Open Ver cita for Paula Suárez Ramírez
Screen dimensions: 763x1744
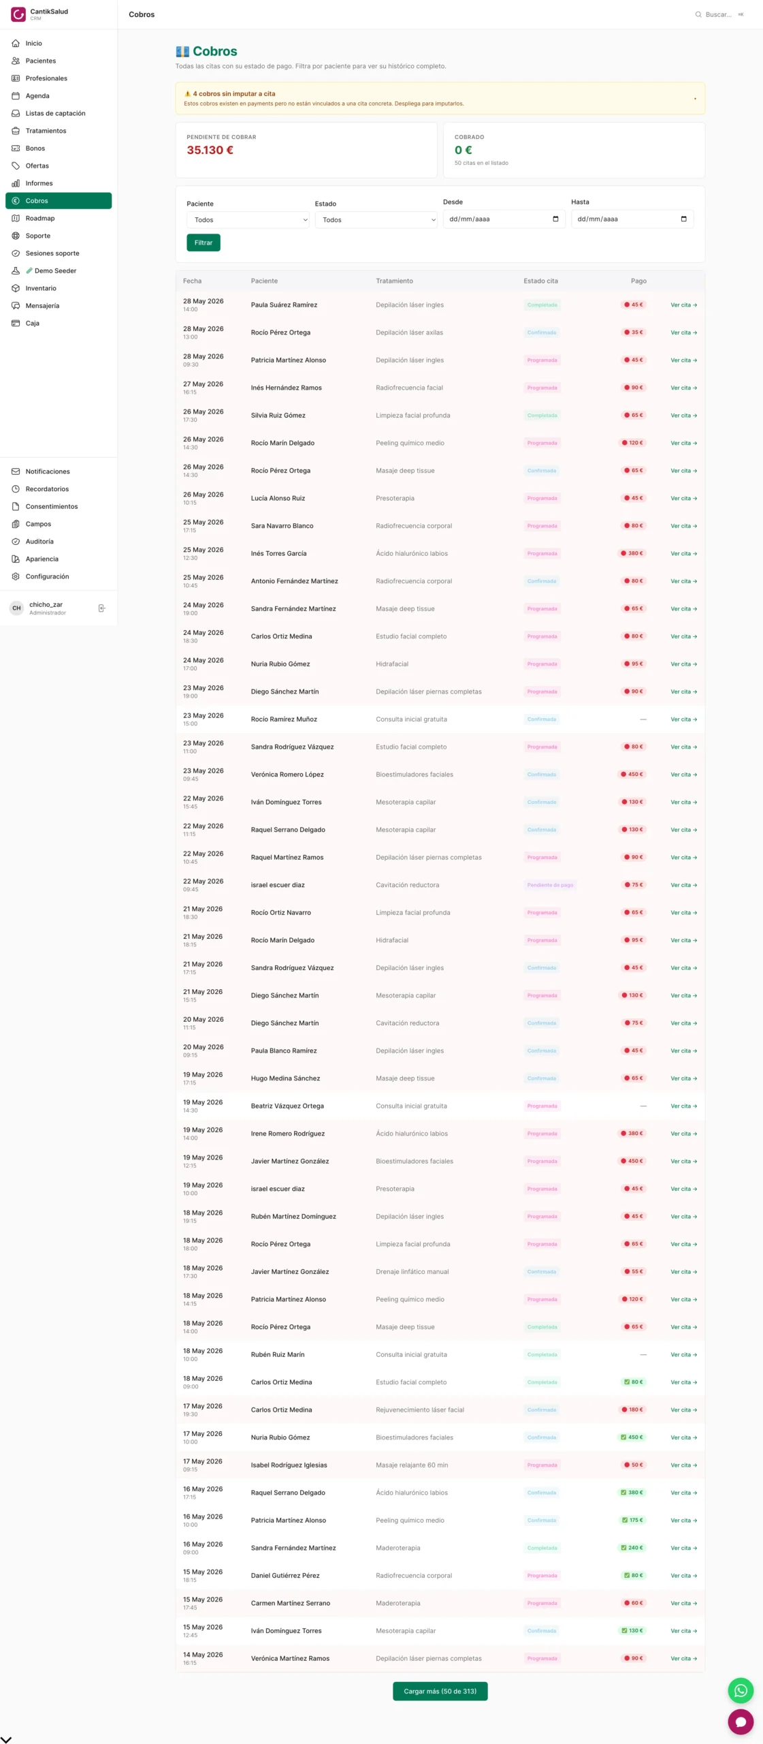[683, 305]
